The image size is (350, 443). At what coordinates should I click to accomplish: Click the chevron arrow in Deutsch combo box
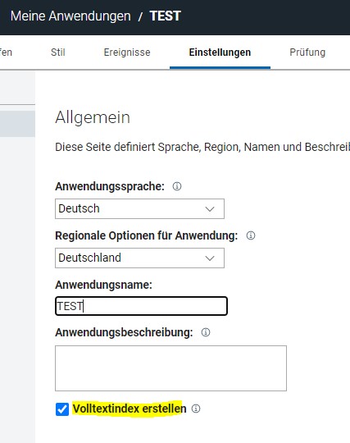[210, 209]
